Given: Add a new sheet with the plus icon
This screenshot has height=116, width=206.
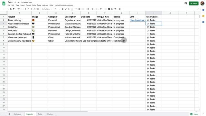Looking at the screenshot, I should [6, 114].
